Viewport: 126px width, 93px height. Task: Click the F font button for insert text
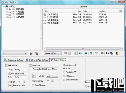(34, 76)
